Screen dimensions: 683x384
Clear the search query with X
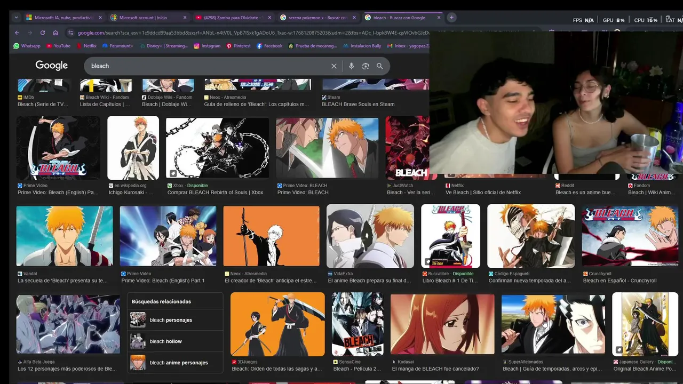[334, 66]
